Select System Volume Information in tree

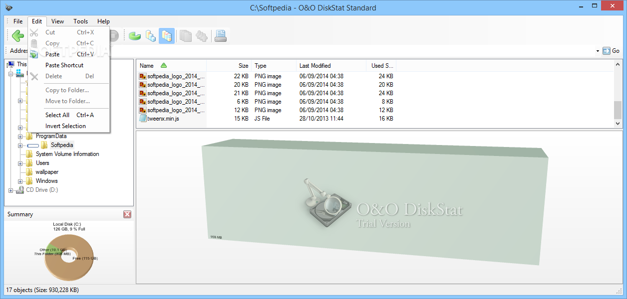[x=67, y=154]
